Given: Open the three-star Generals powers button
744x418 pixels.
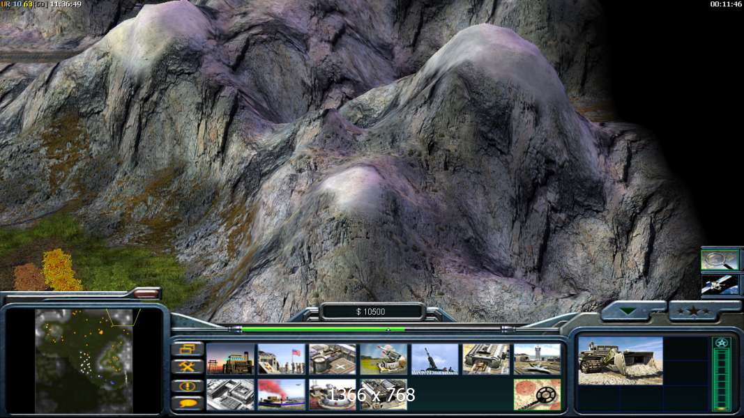Looking at the screenshot, I should (694, 311).
